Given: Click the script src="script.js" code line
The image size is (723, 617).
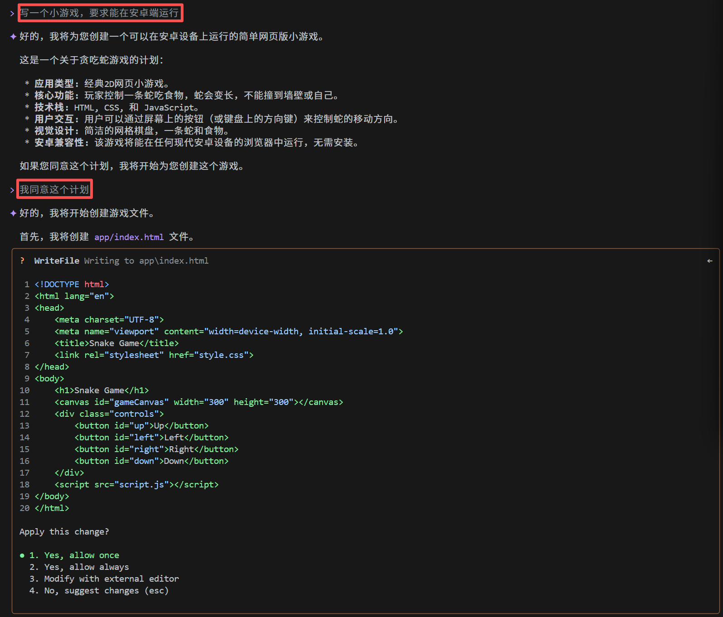Looking at the screenshot, I should (136, 485).
